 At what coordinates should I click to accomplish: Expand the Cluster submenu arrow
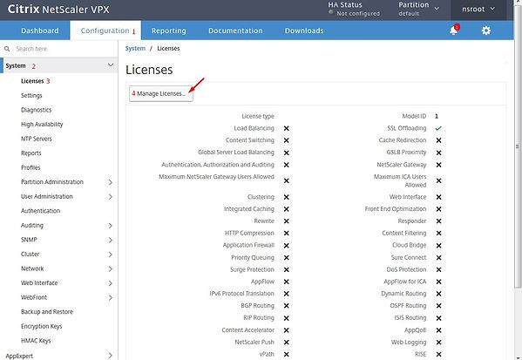click(x=111, y=255)
